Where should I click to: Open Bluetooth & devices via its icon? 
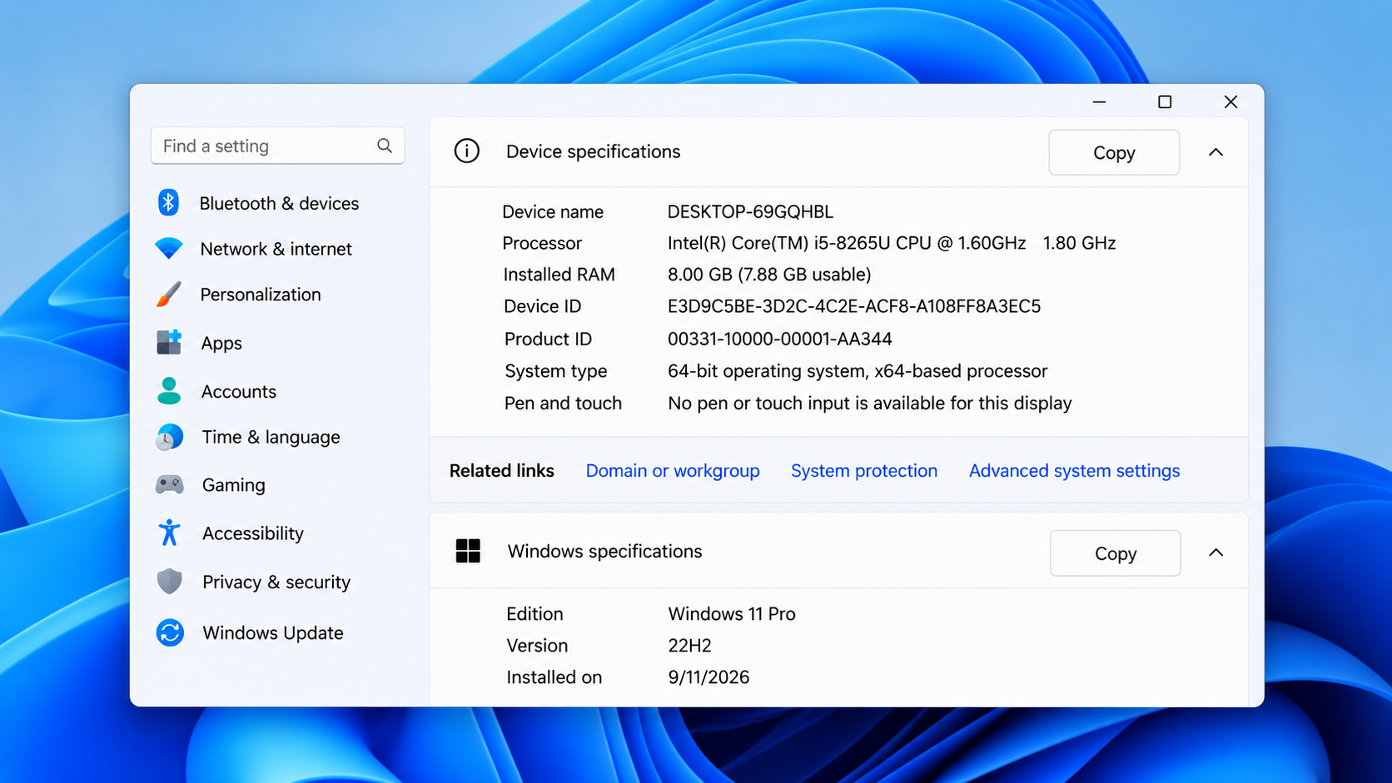(x=168, y=202)
